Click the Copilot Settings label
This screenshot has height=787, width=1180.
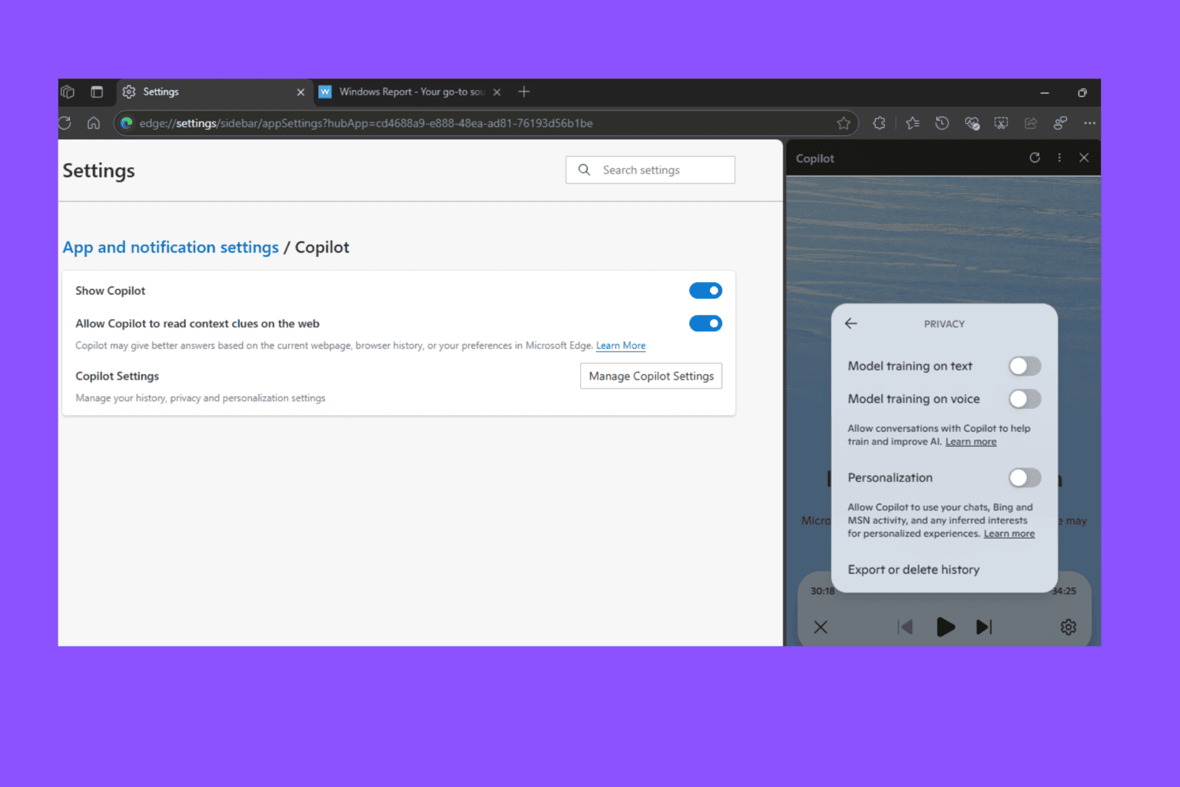click(x=117, y=376)
